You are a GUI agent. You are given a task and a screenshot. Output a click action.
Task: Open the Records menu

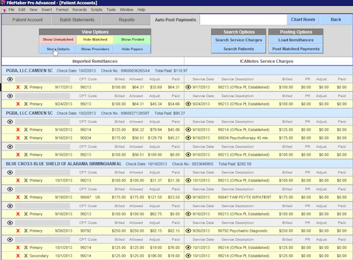(79, 9)
